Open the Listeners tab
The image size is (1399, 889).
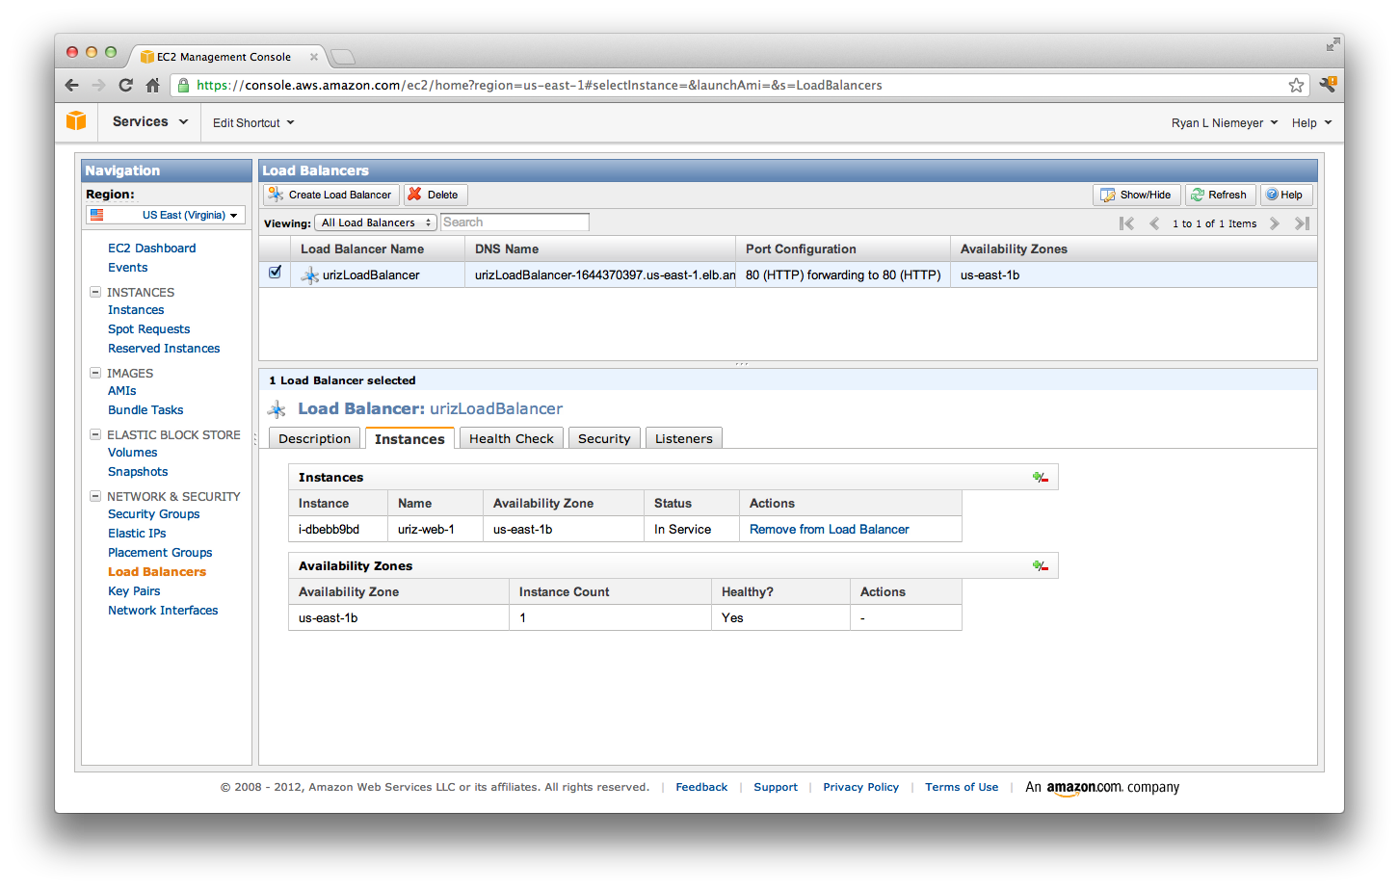(683, 439)
